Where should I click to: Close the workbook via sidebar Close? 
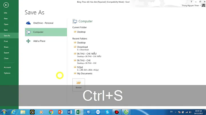click(x=6, y=58)
